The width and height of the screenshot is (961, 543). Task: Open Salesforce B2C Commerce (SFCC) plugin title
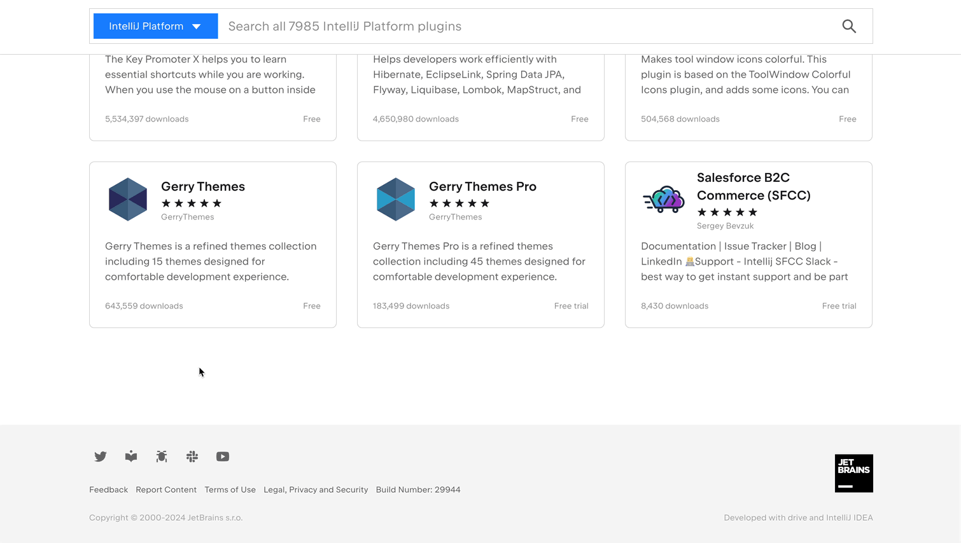click(754, 186)
